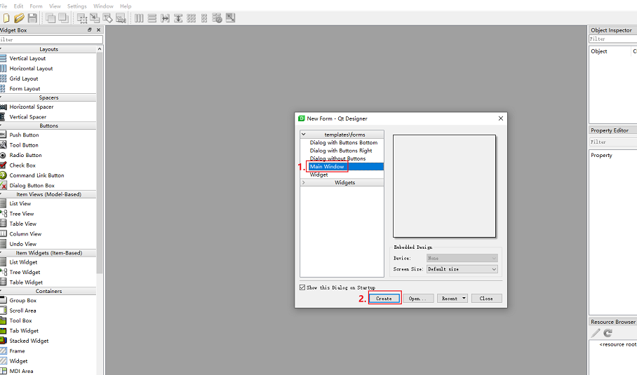
Task: Pick the Command Link Button widget icon
Action: coord(4,175)
